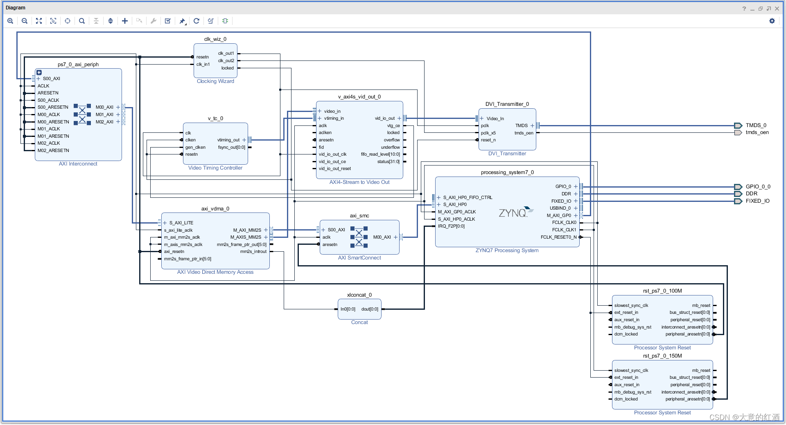The width and height of the screenshot is (786, 425).
Task: Expand the video_in pin on v_axi4s_vid_out_0
Action: (320, 111)
